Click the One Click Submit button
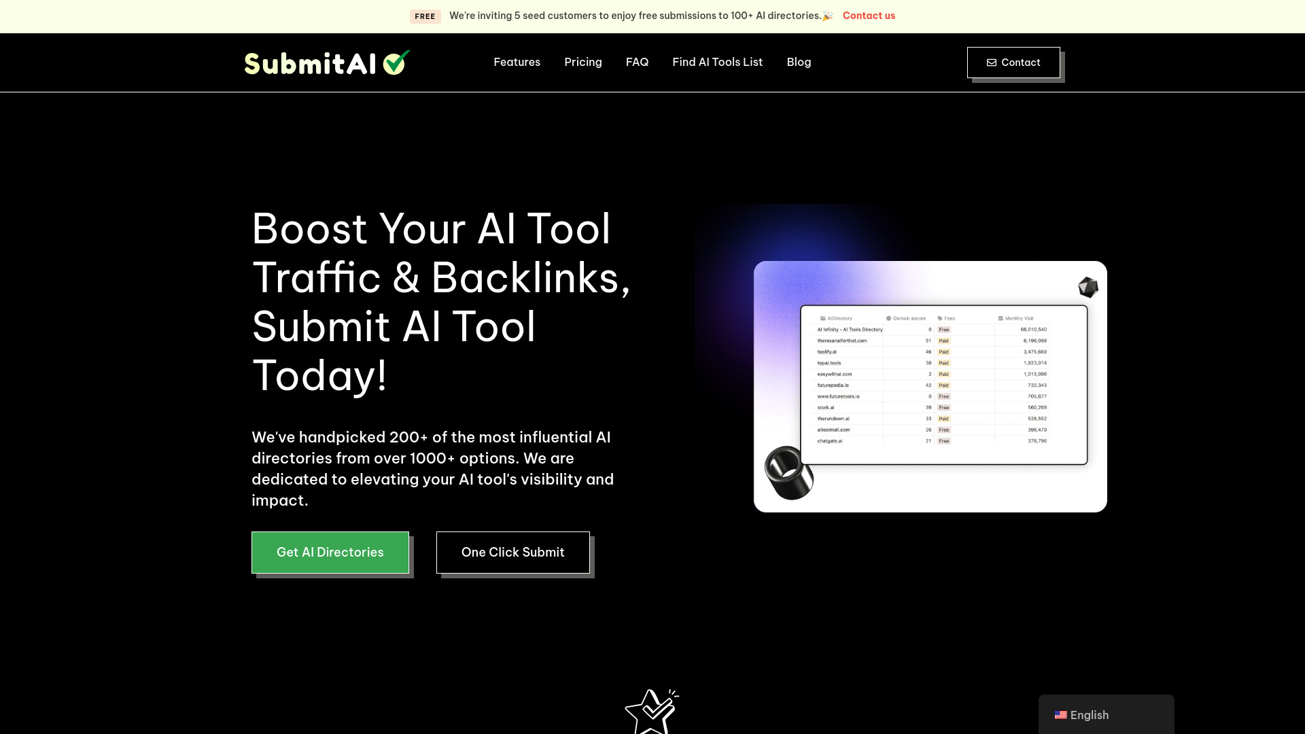The image size is (1305, 734). pyautogui.click(x=512, y=552)
